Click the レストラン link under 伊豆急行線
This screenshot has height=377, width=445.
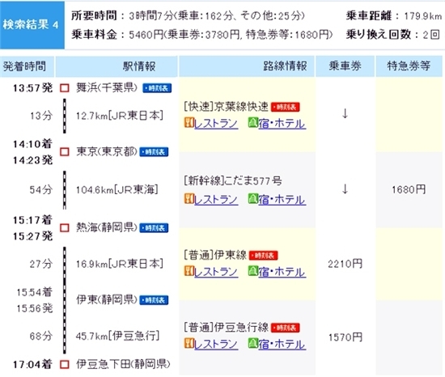[x=216, y=345]
